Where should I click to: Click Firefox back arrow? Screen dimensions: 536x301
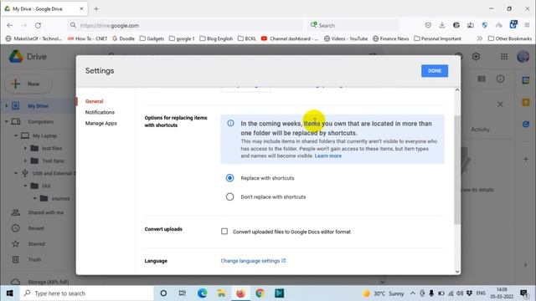tap(9, 25)
